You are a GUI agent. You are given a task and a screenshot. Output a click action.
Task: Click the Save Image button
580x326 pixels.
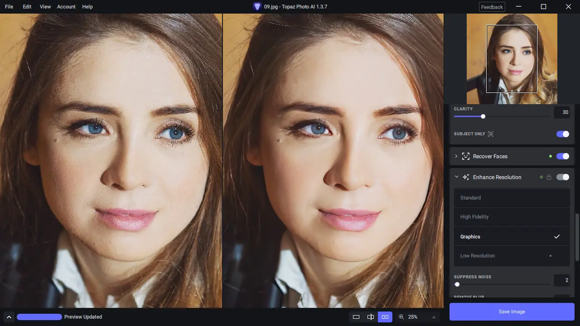(x=512, y=312)
